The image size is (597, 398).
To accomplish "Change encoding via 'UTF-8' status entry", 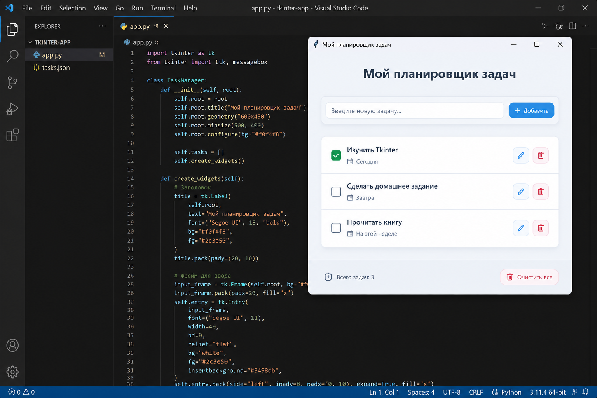I will (452, 392).
